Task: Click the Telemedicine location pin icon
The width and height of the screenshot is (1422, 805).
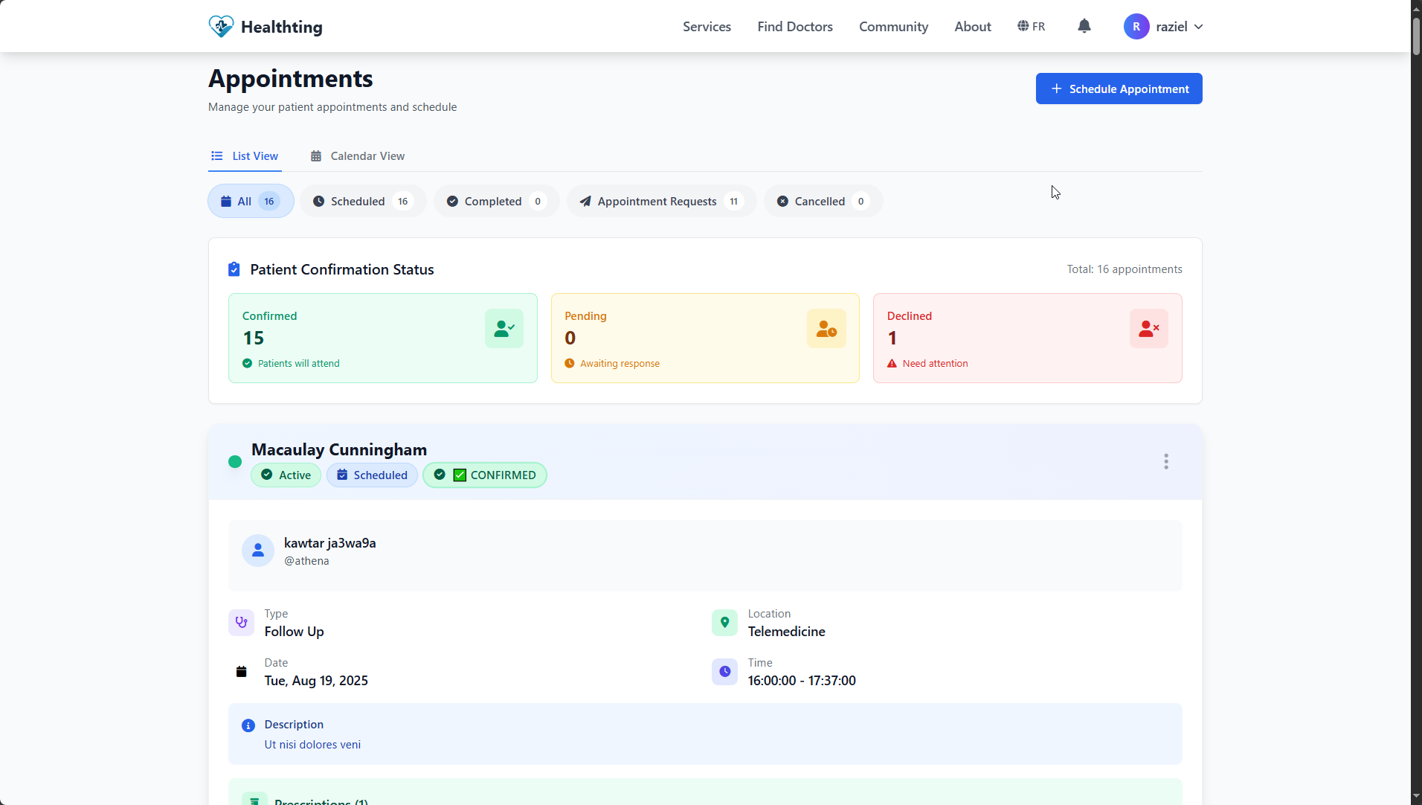Action: 724,623
